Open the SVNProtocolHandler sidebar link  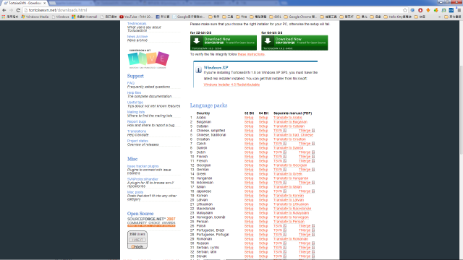tap(143, 179)
